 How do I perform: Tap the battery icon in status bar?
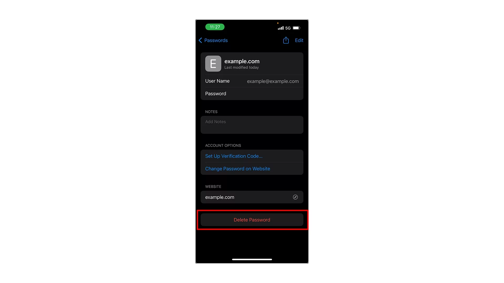(x=295, y=28)
